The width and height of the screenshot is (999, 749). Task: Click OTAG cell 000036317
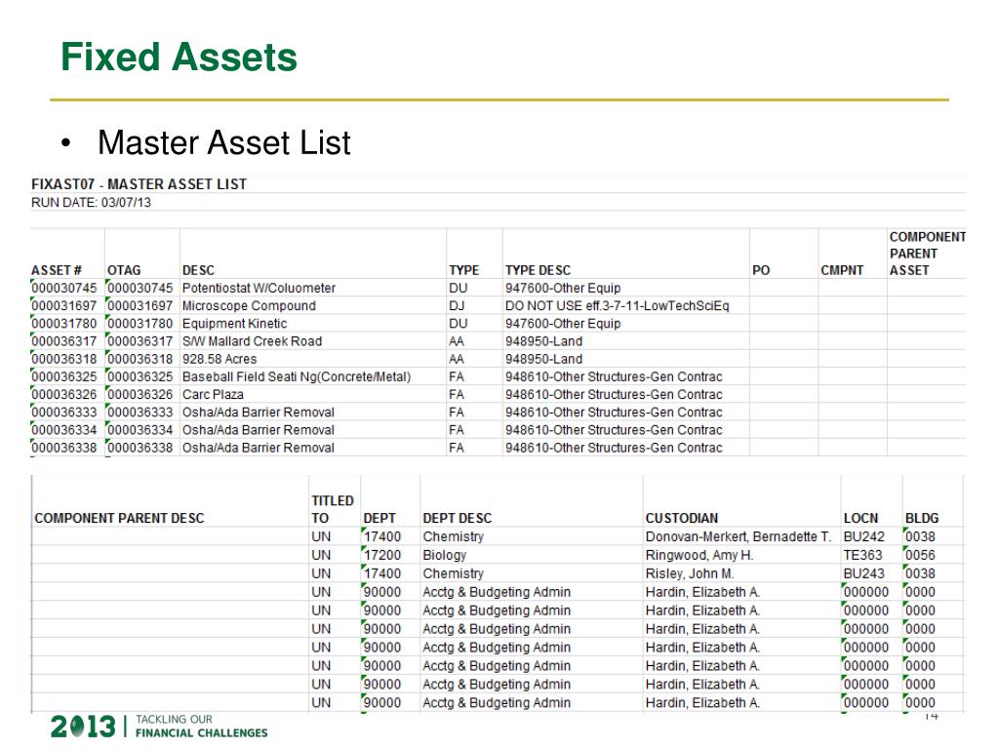[140, 341]
